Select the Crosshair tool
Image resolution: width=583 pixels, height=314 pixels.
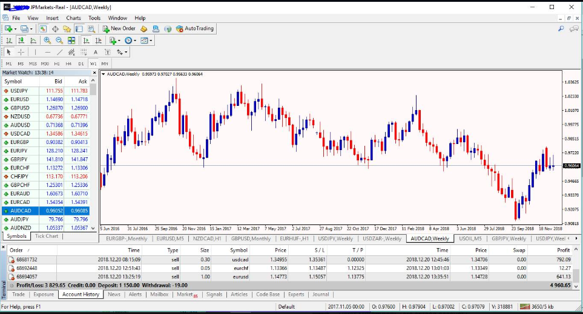[x=21, y=53]
